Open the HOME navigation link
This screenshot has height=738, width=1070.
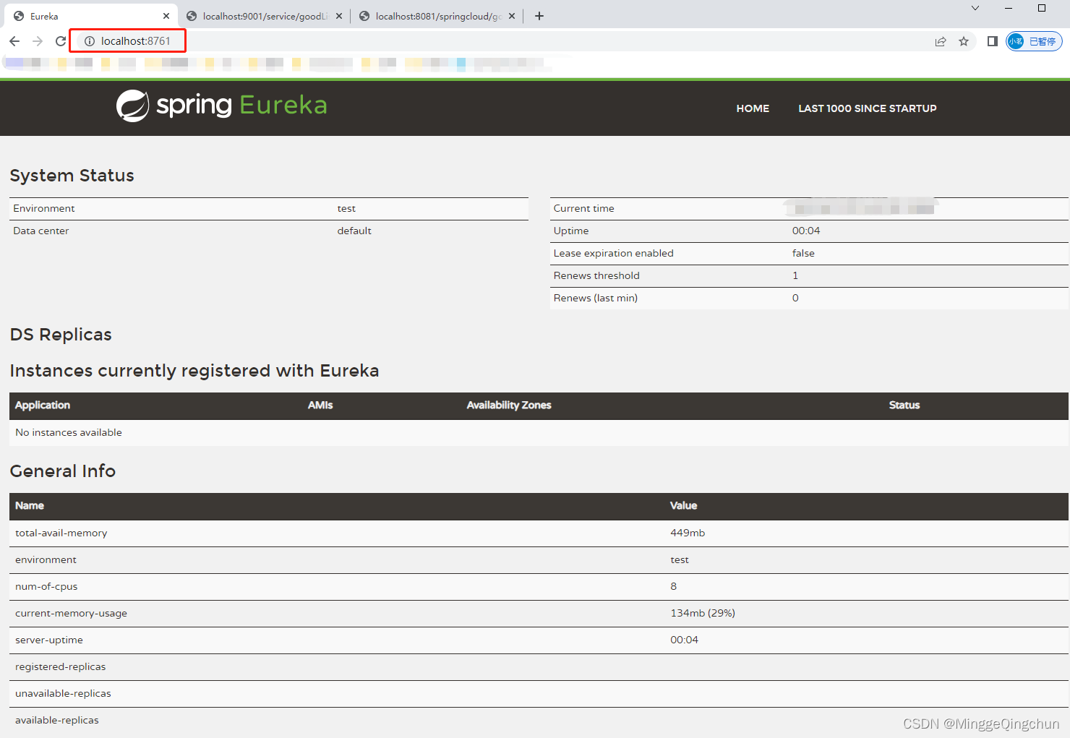(753, 108)
